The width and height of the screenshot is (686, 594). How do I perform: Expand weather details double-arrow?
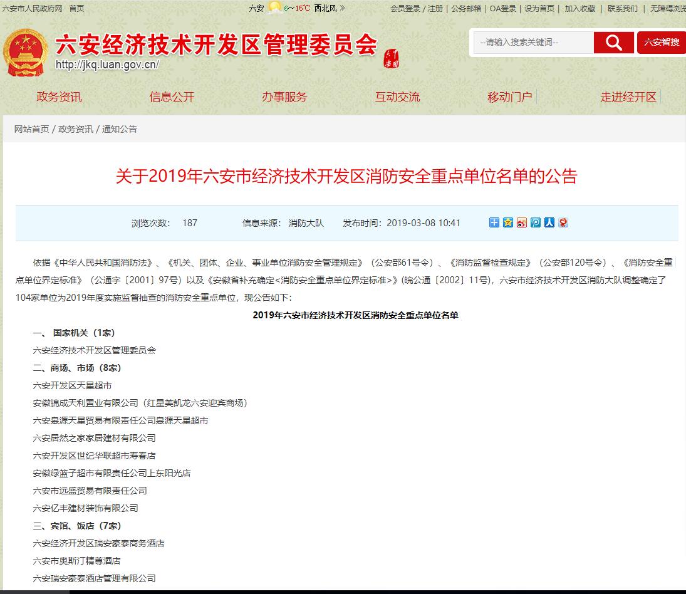(x=342, y=8)
